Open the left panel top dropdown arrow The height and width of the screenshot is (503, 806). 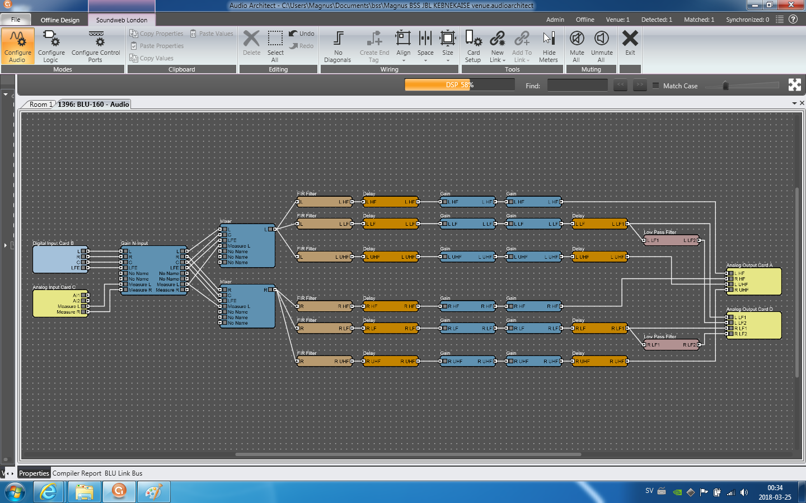(x=6, y=94)
